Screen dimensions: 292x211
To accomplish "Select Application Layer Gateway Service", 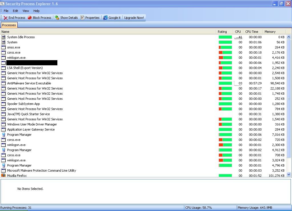I will pos(143,129).
